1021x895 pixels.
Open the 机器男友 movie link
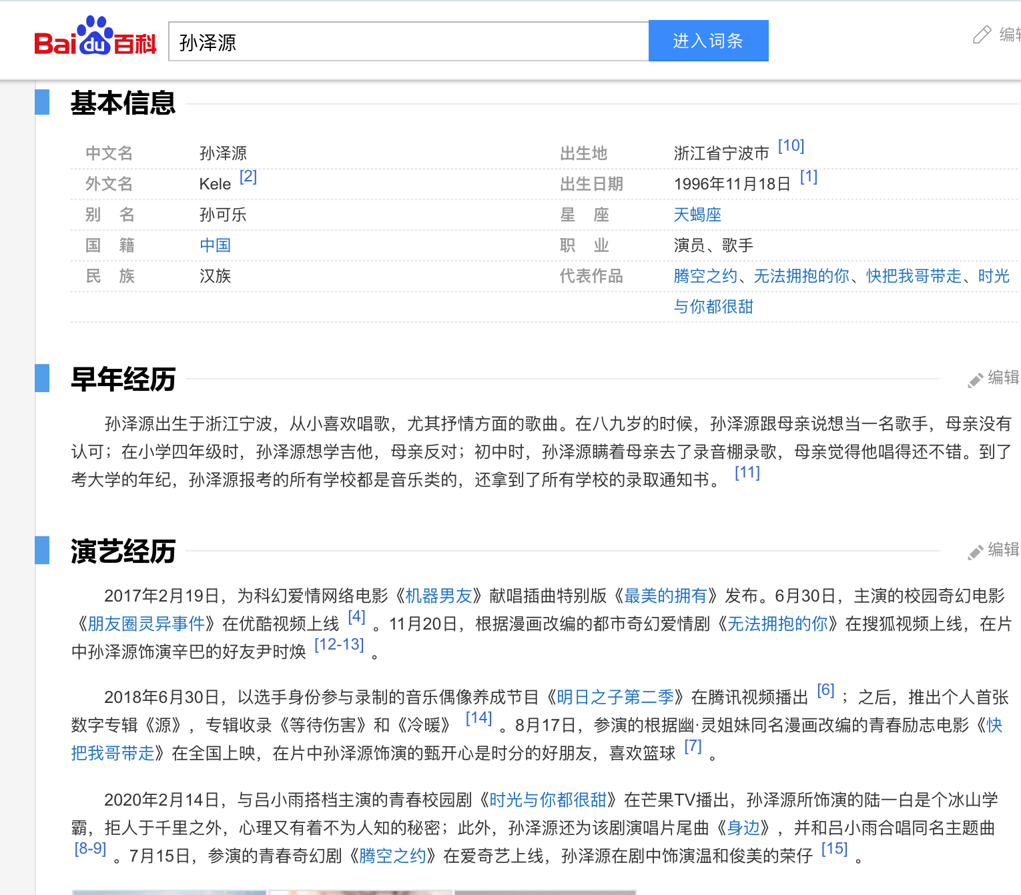(x=438, y=596)
